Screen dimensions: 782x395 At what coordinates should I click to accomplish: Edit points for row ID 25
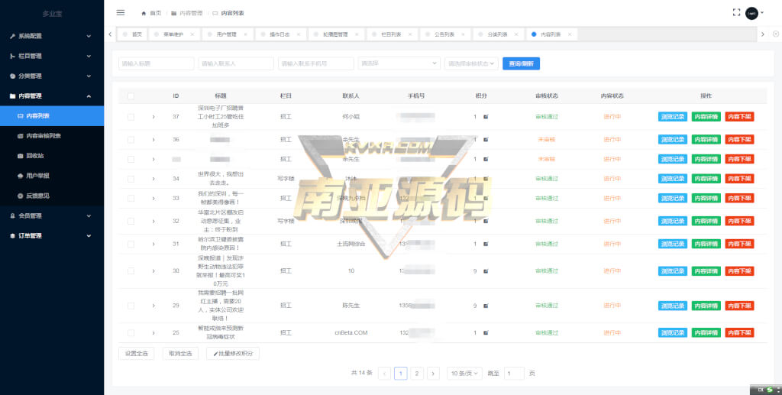(x=486, y=332)
